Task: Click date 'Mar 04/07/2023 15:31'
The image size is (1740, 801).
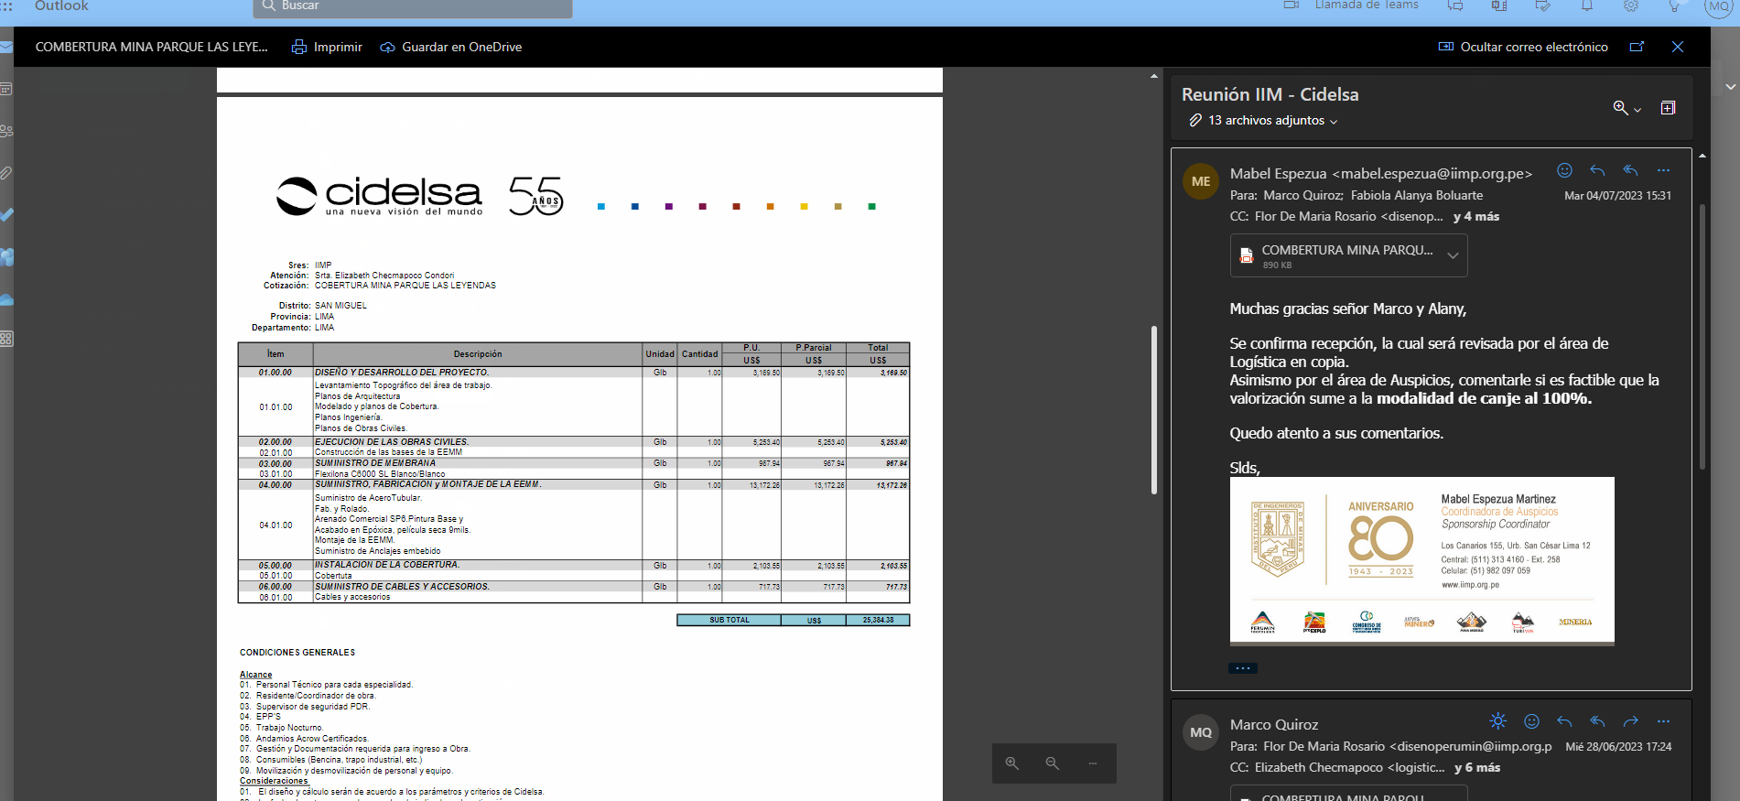Action: tap(1617, 196)
